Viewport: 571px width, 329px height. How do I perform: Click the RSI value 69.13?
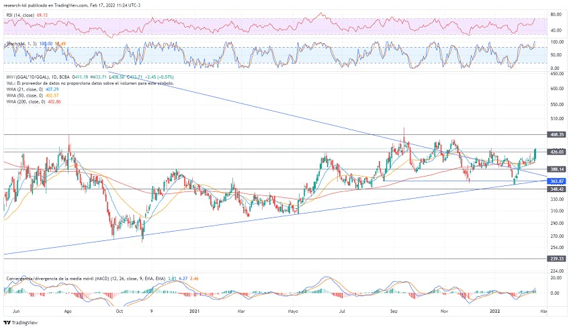pos(41,15)
